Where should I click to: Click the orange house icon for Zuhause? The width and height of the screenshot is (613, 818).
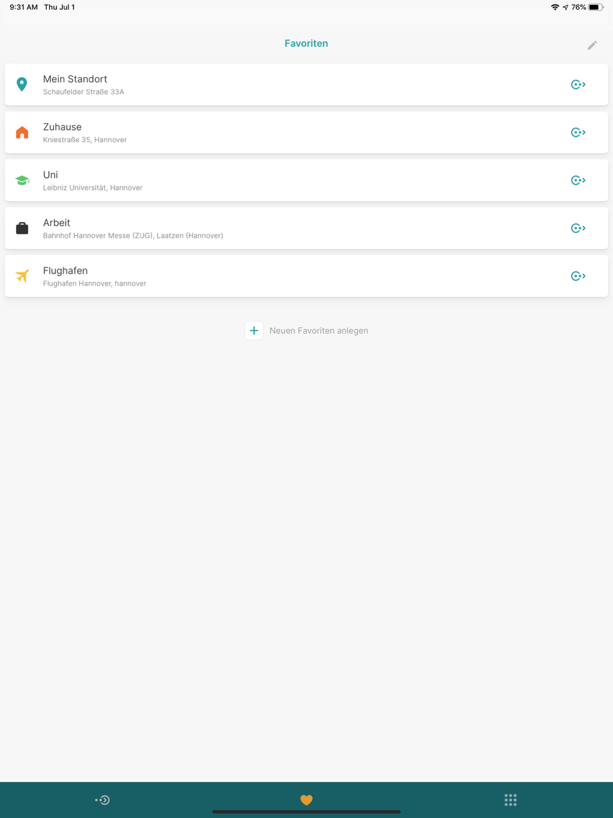coord(22,132)
